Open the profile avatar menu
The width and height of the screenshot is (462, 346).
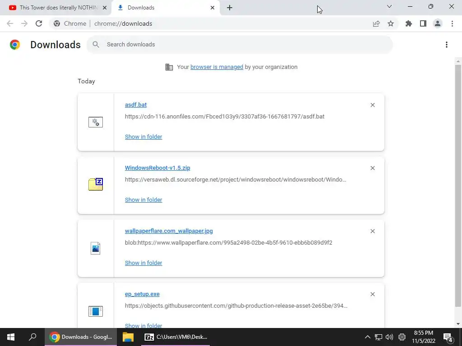tap(438, 23)
